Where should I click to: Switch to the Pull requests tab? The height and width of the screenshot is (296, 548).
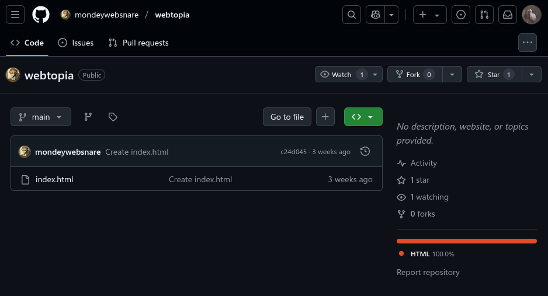coord(138,43)
